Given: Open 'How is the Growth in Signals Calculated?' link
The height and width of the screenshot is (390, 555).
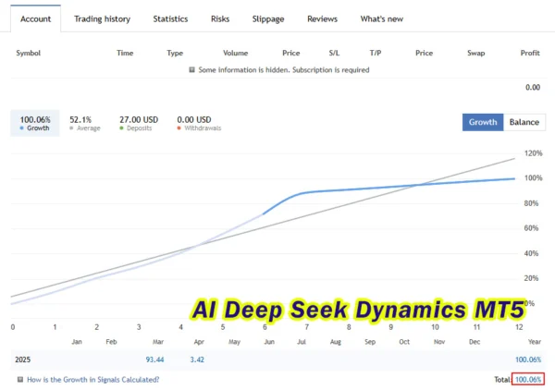Looking at the screenshot, I should [x=93, y=380].
